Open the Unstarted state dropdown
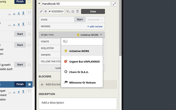Image resolution: width=176 pixels, height=110 pixels. click(95, 20)
